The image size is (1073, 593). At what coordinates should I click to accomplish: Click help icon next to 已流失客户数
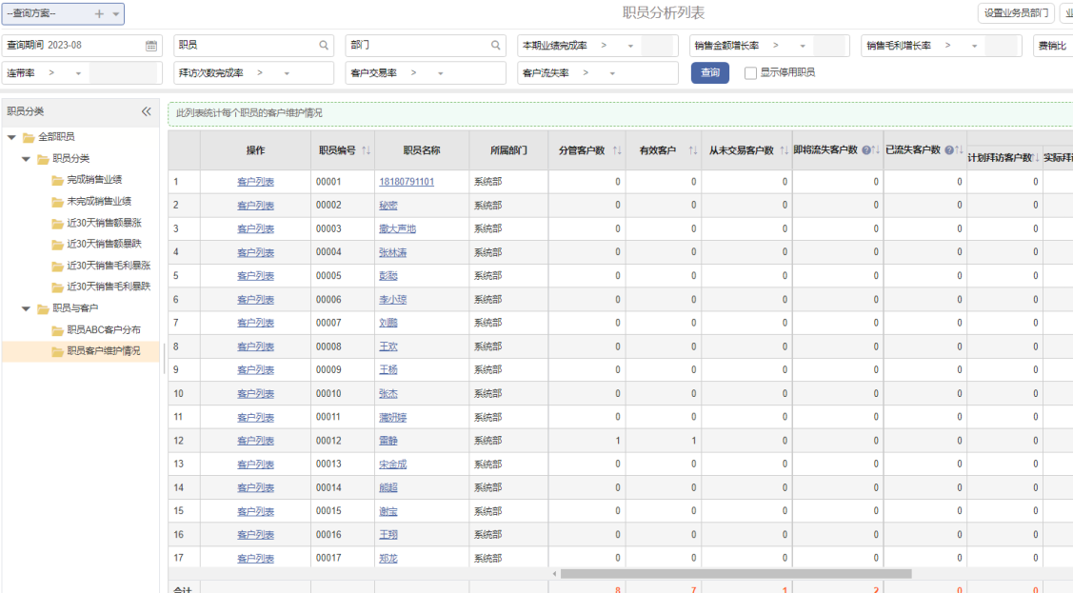click(949, 150)
